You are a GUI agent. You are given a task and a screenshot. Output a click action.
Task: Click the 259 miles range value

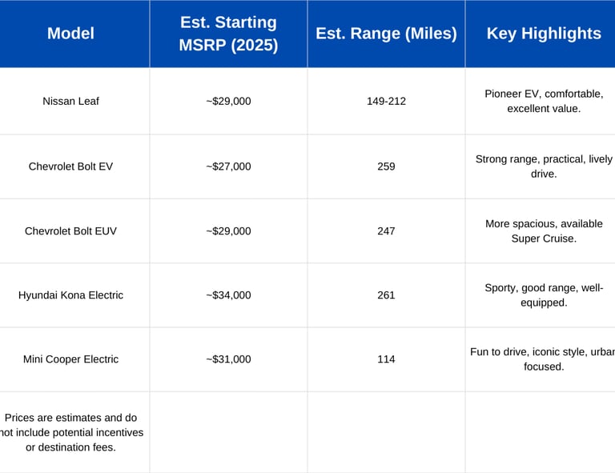pyautogui.click(x=386, y=166)
